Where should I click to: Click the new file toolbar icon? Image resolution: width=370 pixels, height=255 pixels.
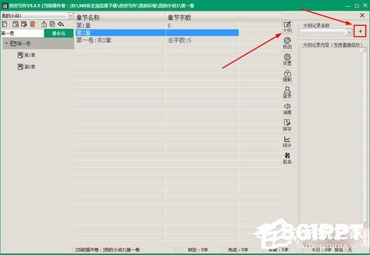[5, 24]
